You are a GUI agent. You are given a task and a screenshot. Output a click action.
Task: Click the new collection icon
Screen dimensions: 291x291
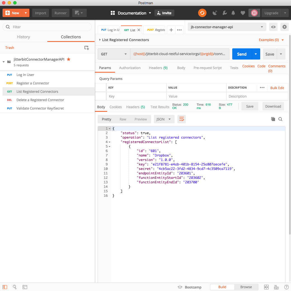87,48
